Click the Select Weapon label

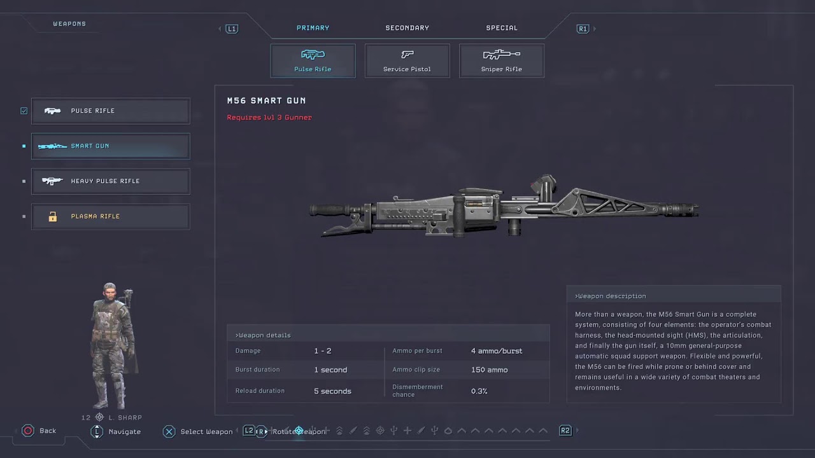tap(206, 432)
